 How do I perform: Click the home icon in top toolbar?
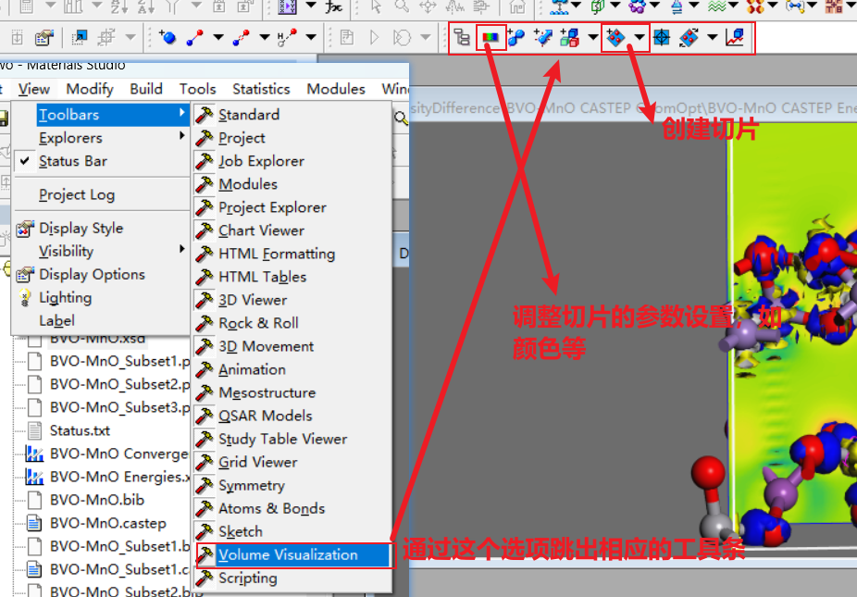[x=517, y=6]
